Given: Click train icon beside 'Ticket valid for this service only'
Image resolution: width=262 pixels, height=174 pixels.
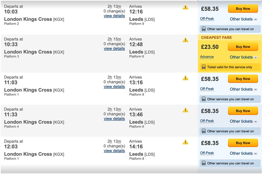Looking at the screenshot, I should (x=204, y=67).
